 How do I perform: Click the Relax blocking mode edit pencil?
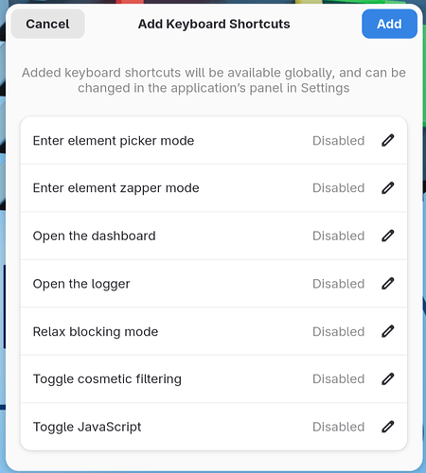click(x=388, y=331)
